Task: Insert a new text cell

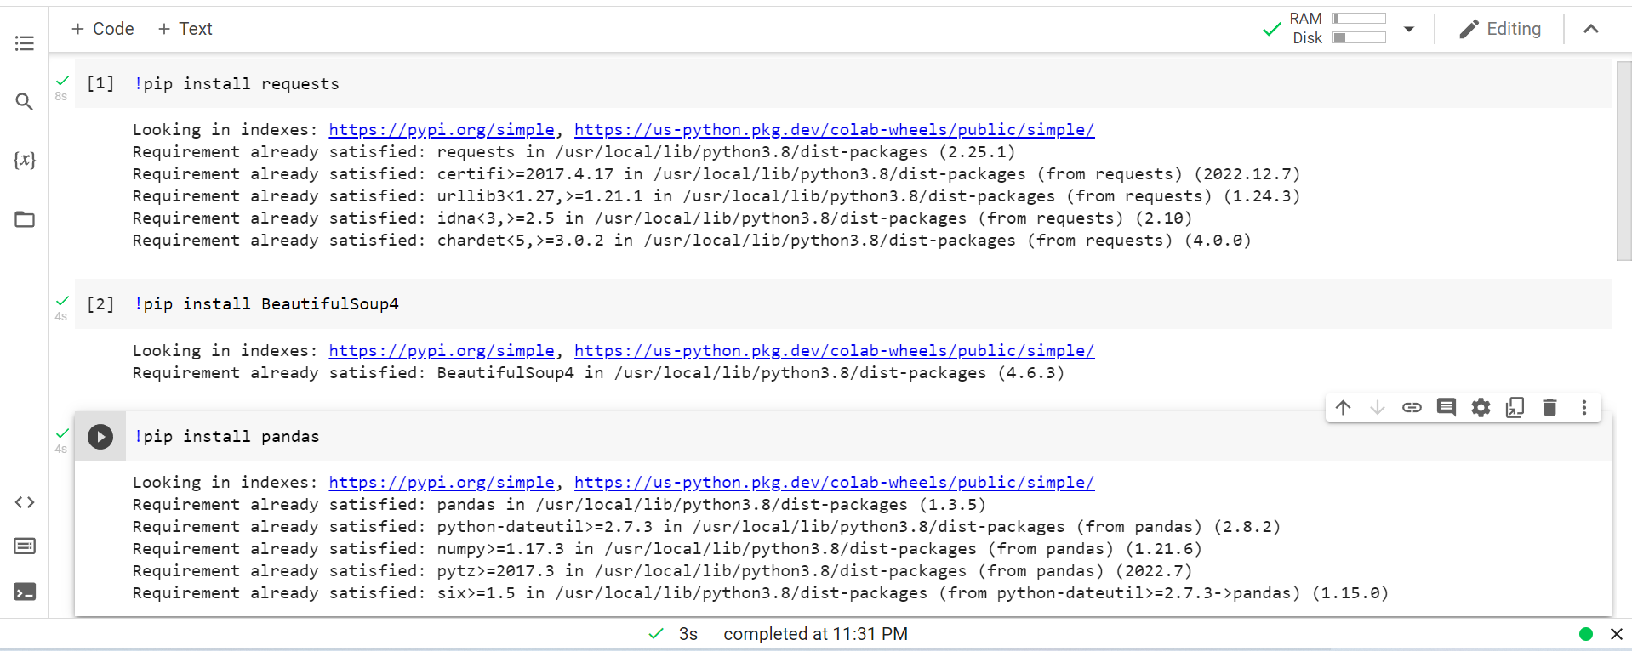Action: (184, 28)
